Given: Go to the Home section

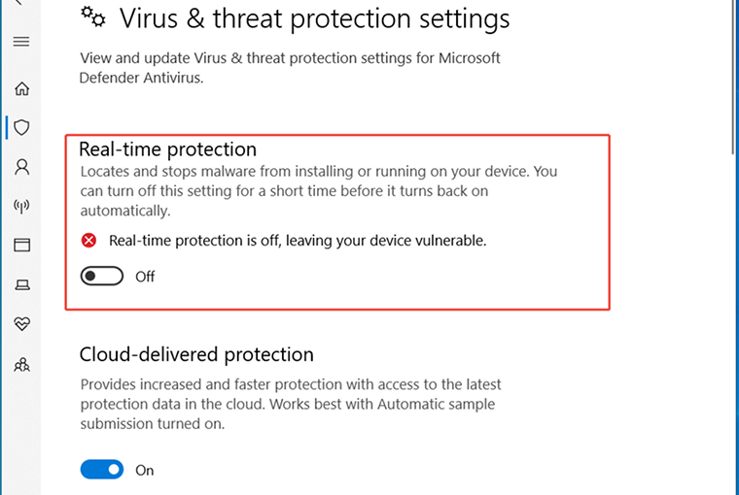Looking at the screenshot, I should [21, 88].
